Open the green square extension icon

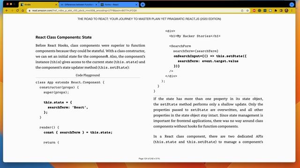[x=265, y=10]
